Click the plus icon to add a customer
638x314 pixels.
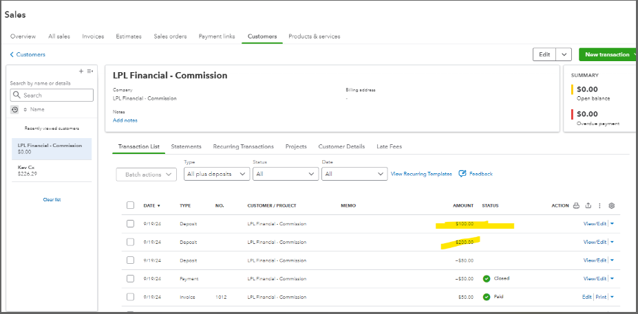tap(81, 71)
